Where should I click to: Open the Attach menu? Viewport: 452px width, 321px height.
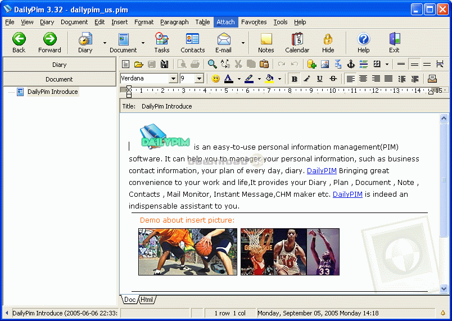pos(225,22)
